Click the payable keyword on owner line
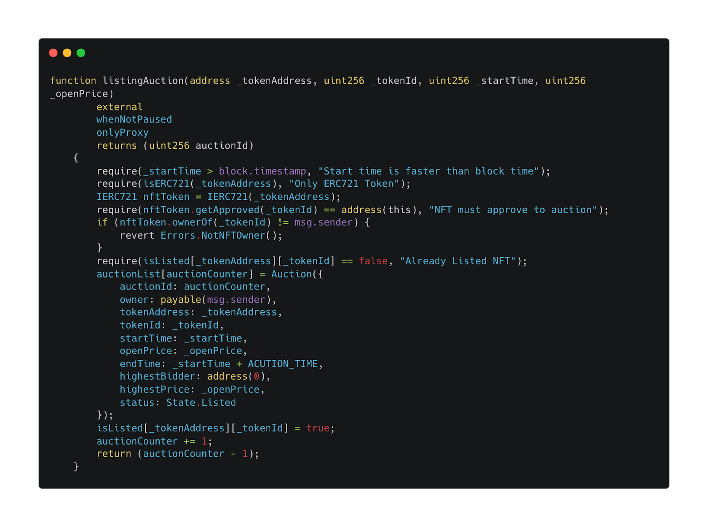Screen dimensions: 708x527 pyautogui.click(x=181, y=300)
